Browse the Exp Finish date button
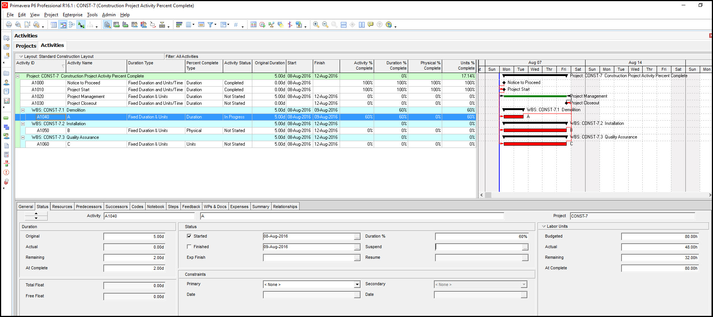The image size is (713, 317). (x=357, y=258)
